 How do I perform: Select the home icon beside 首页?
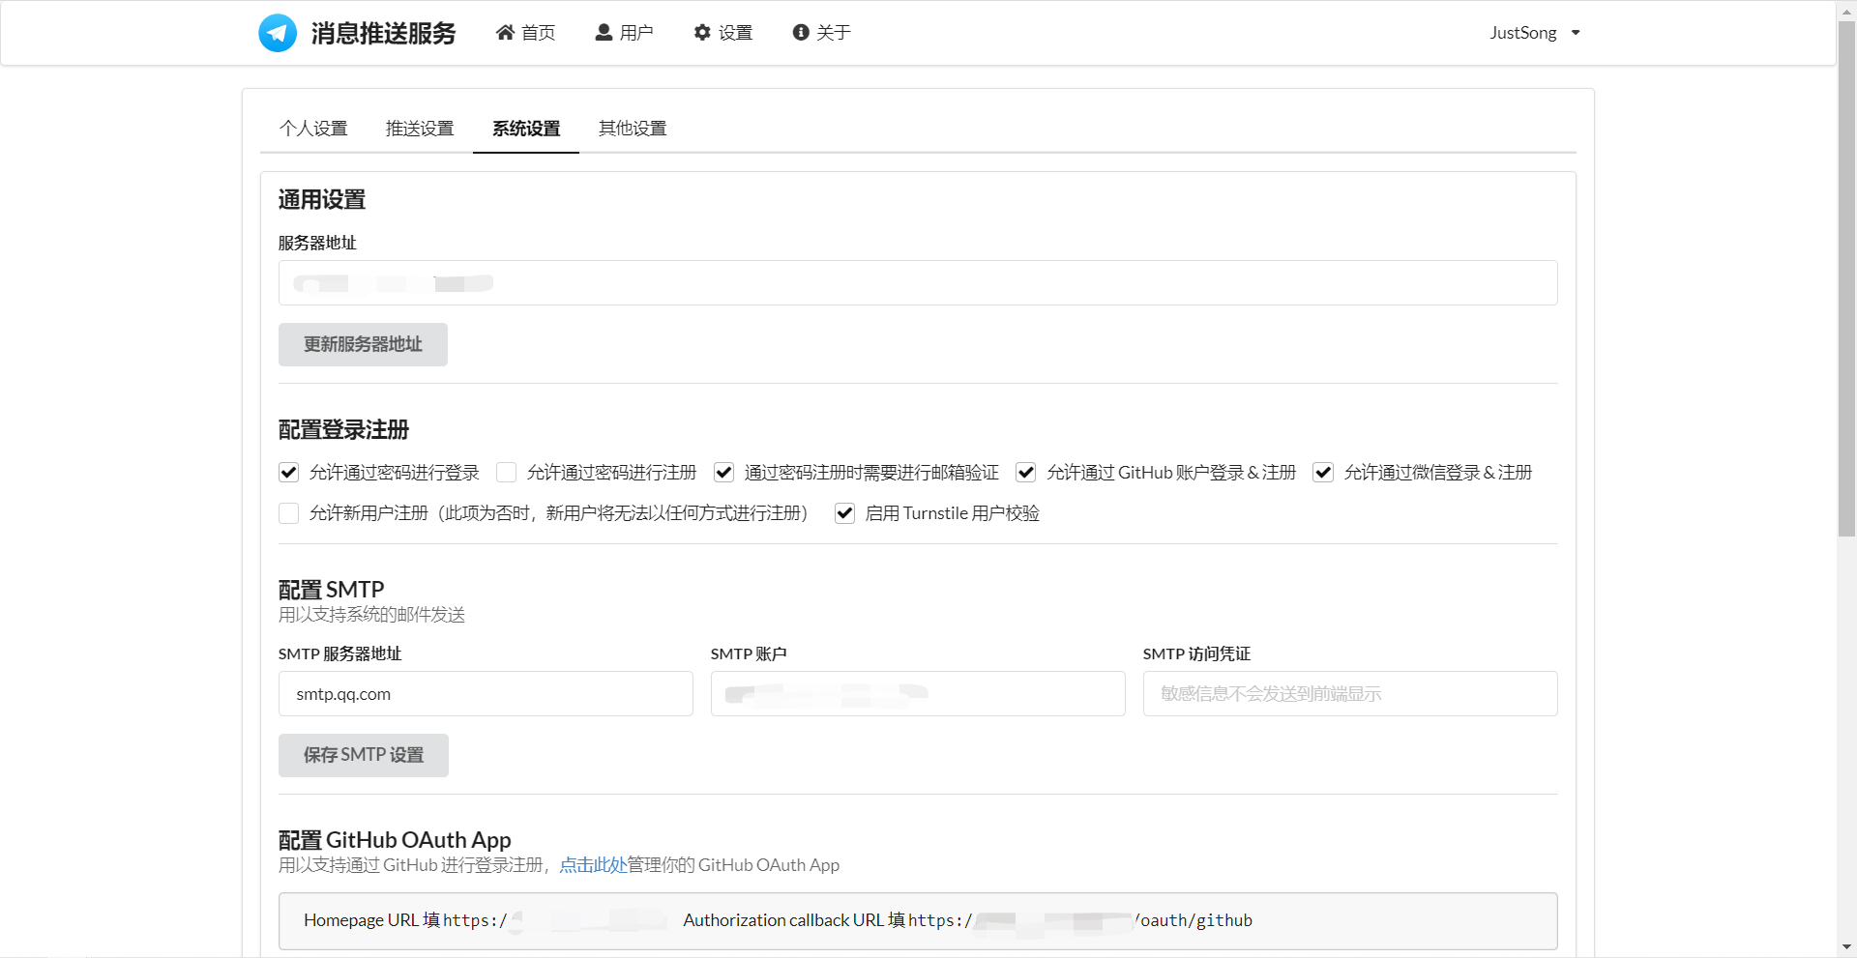(x=504, y=32)
